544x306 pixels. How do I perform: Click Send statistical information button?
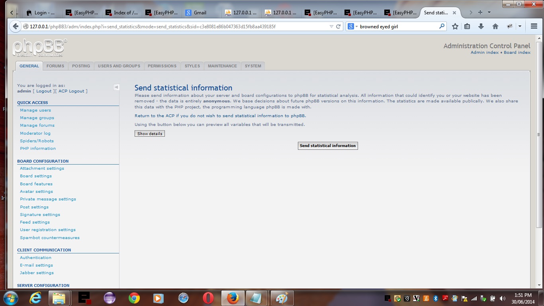(x=328, y=146)
